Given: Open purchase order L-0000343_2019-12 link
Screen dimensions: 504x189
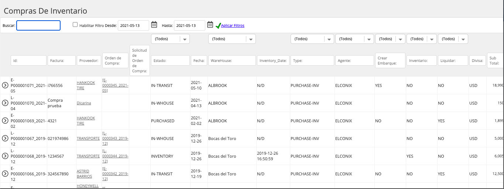Looking at the screenshot, I should coord(115,139).
